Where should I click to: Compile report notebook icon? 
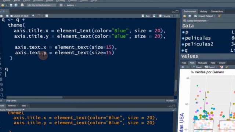coord(47,16)
